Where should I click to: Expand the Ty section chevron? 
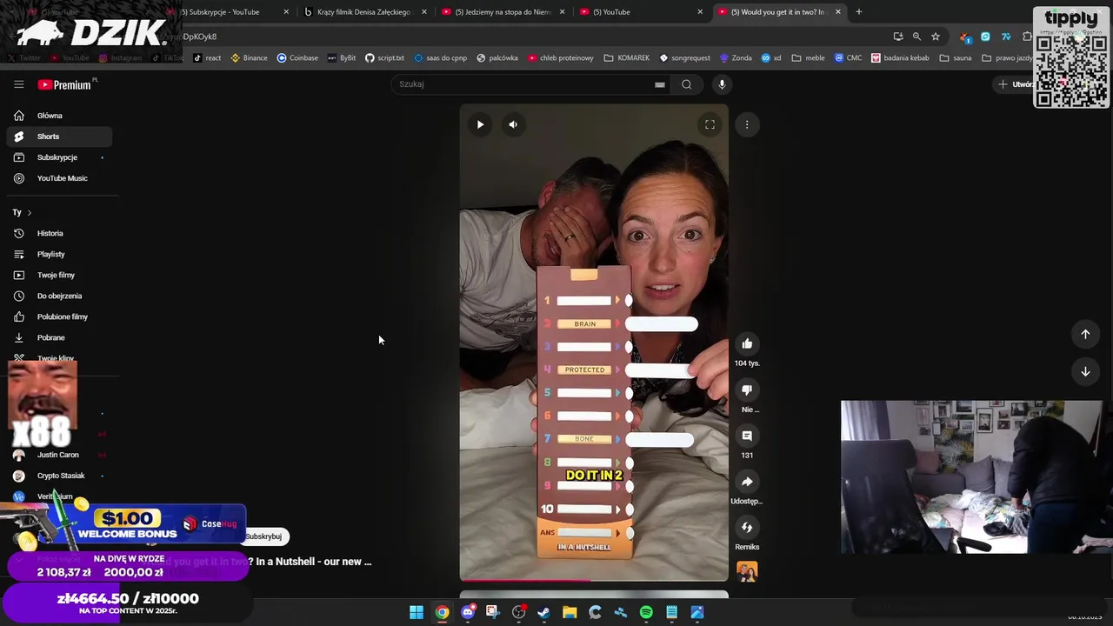click(x=29, y=212)
